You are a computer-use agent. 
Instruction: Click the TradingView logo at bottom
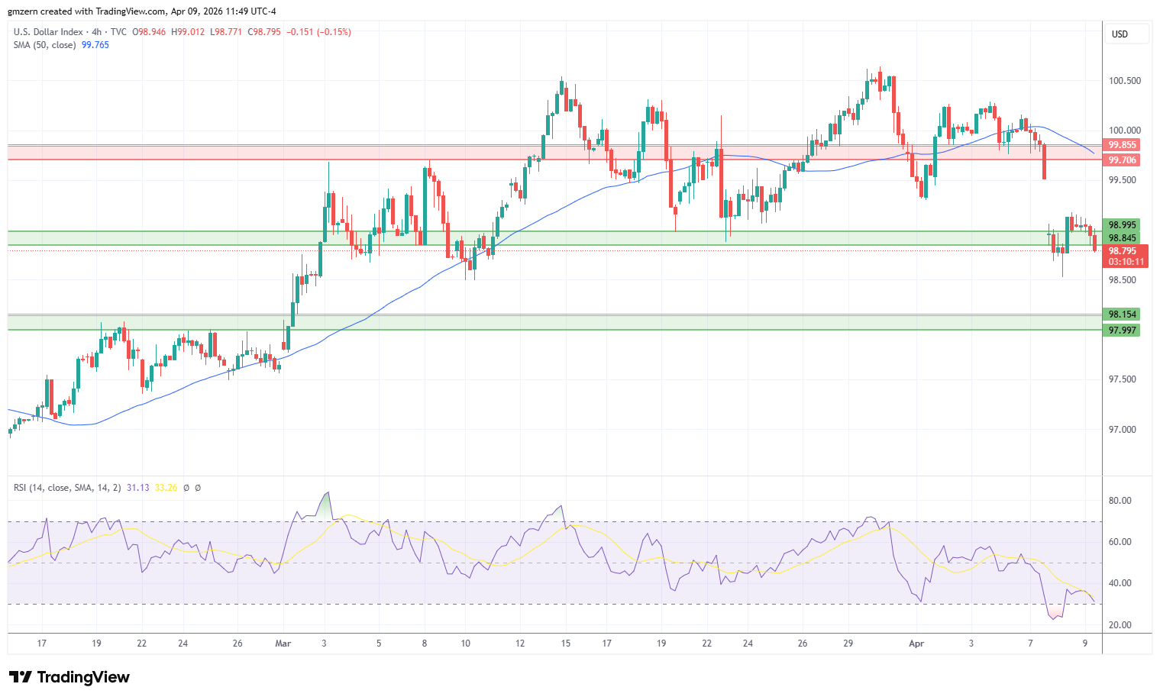click(69, 677)
